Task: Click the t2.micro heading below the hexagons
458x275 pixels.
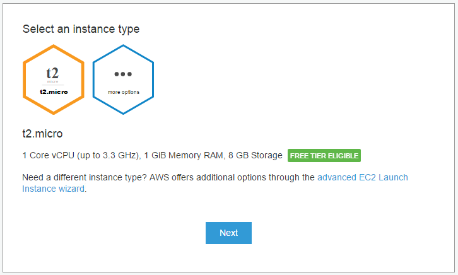Action: [x=42, y=134]
